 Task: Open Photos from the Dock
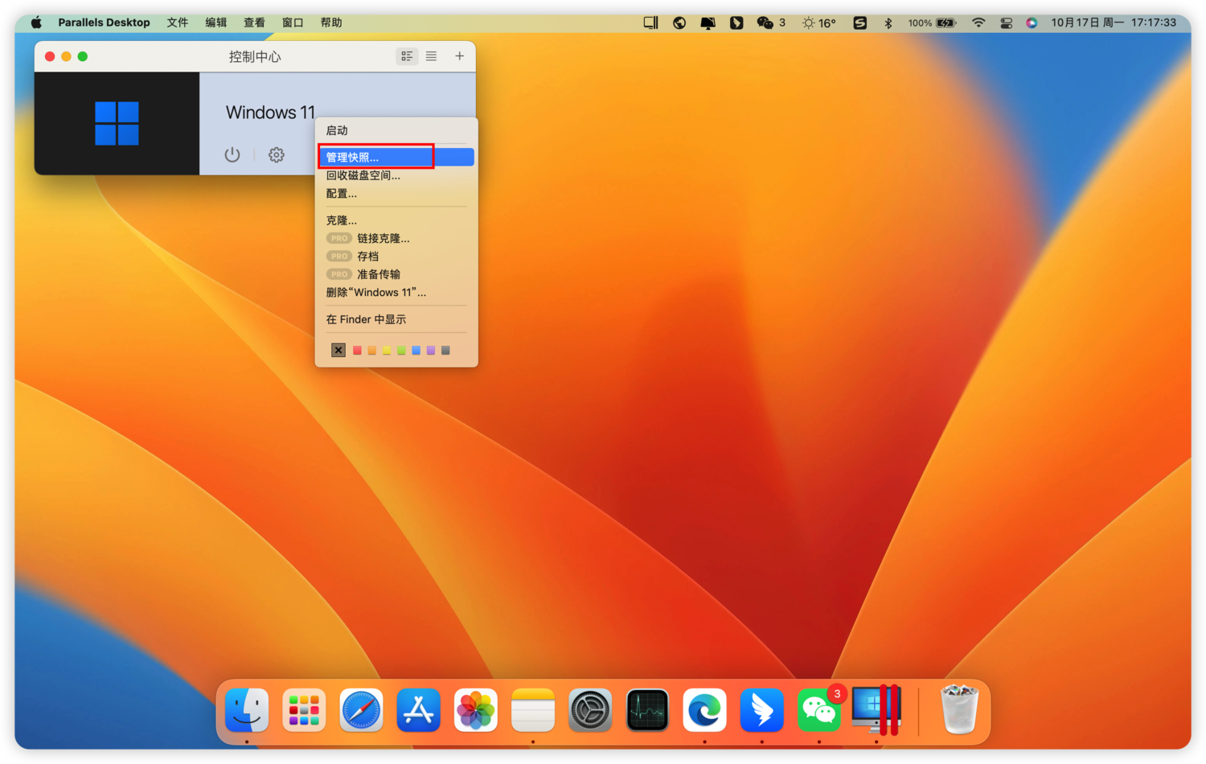476,710
